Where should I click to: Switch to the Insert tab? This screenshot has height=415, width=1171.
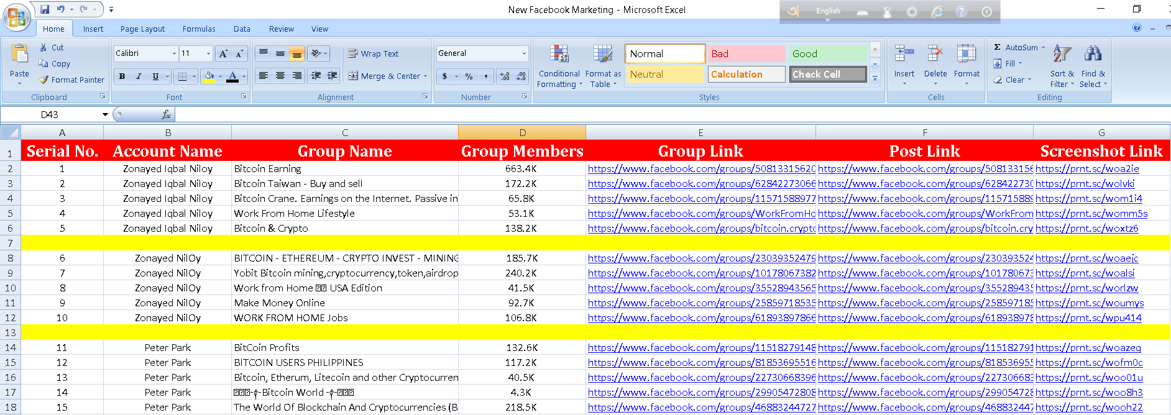pyautogui.click(x=93, y=29)
